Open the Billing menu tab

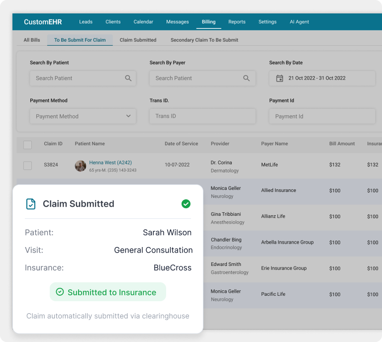208,22
